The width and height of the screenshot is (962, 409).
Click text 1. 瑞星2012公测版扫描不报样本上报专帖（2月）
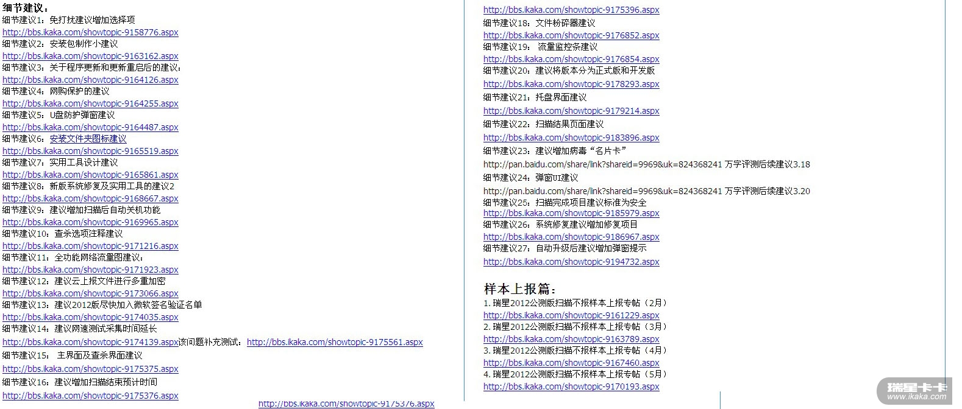pyautogui.click(x=576, y=303)
